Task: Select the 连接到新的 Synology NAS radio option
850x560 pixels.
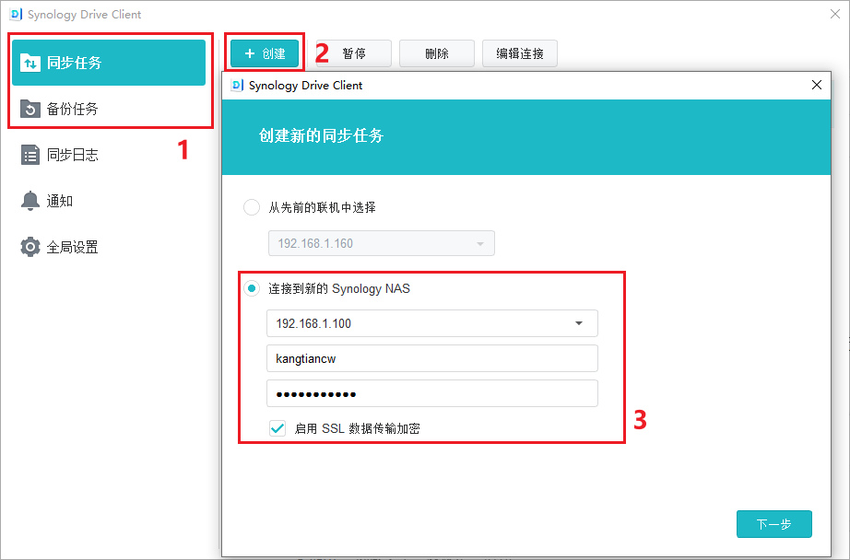Action: click(x=252, y=288)
